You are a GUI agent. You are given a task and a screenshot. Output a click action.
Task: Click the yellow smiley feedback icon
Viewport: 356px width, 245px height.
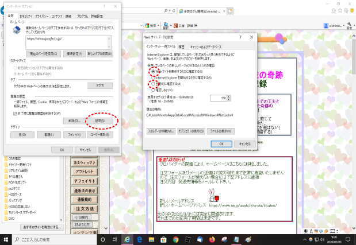point(353,11)
